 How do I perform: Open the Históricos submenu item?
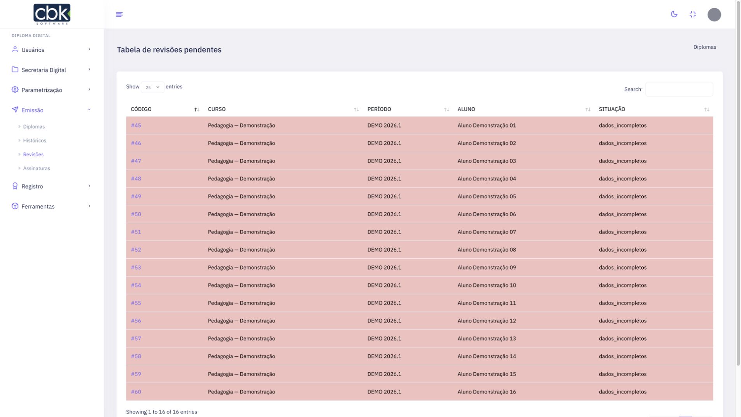coord(35,141)
